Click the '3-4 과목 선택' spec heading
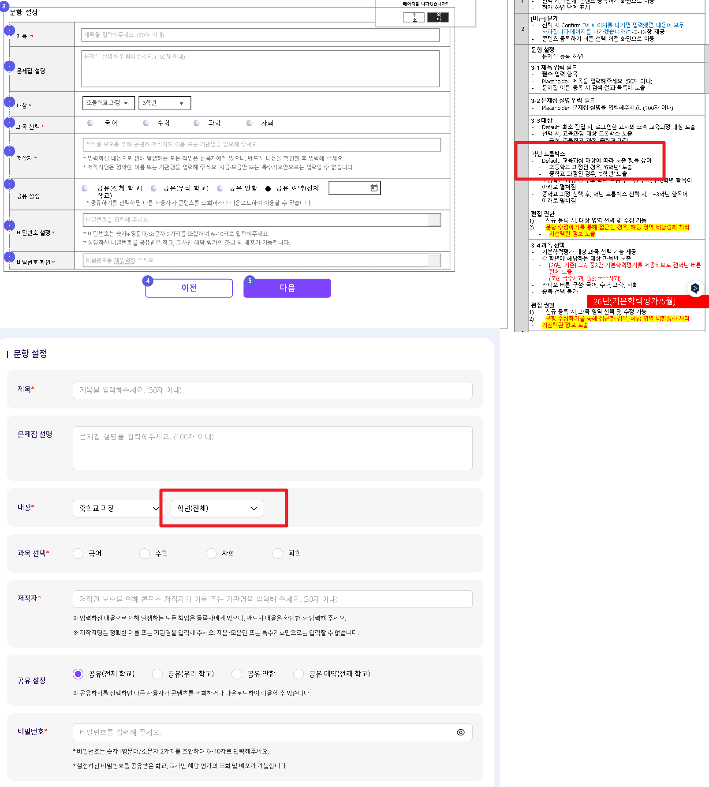Screen dimensions: 709x787 point(547,245)
